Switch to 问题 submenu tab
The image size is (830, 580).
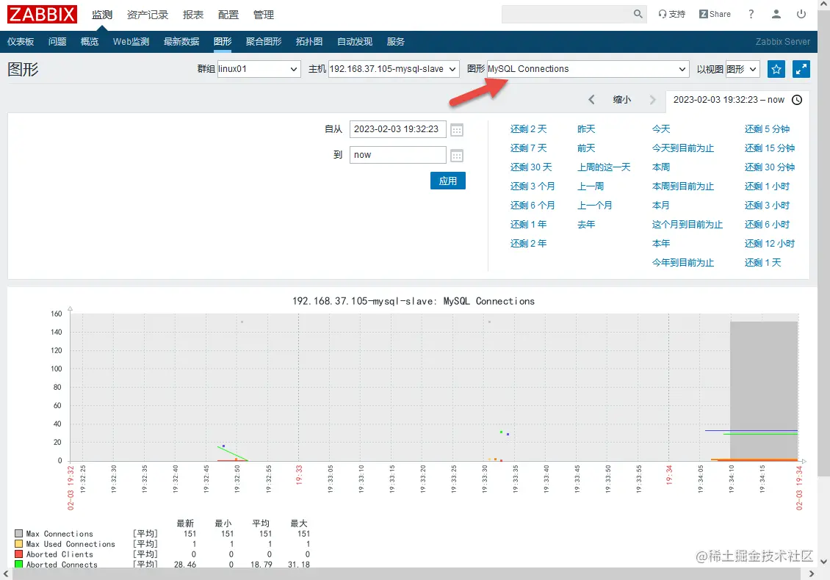(x=57, y=41)
